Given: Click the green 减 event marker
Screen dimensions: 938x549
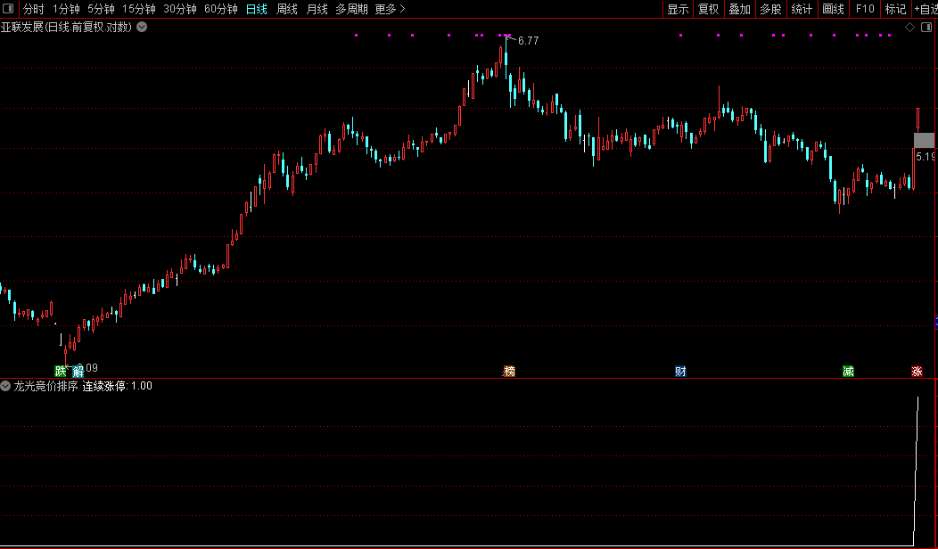Looking at the screenshot, I should pyautogui.click(x=848, y=371).
